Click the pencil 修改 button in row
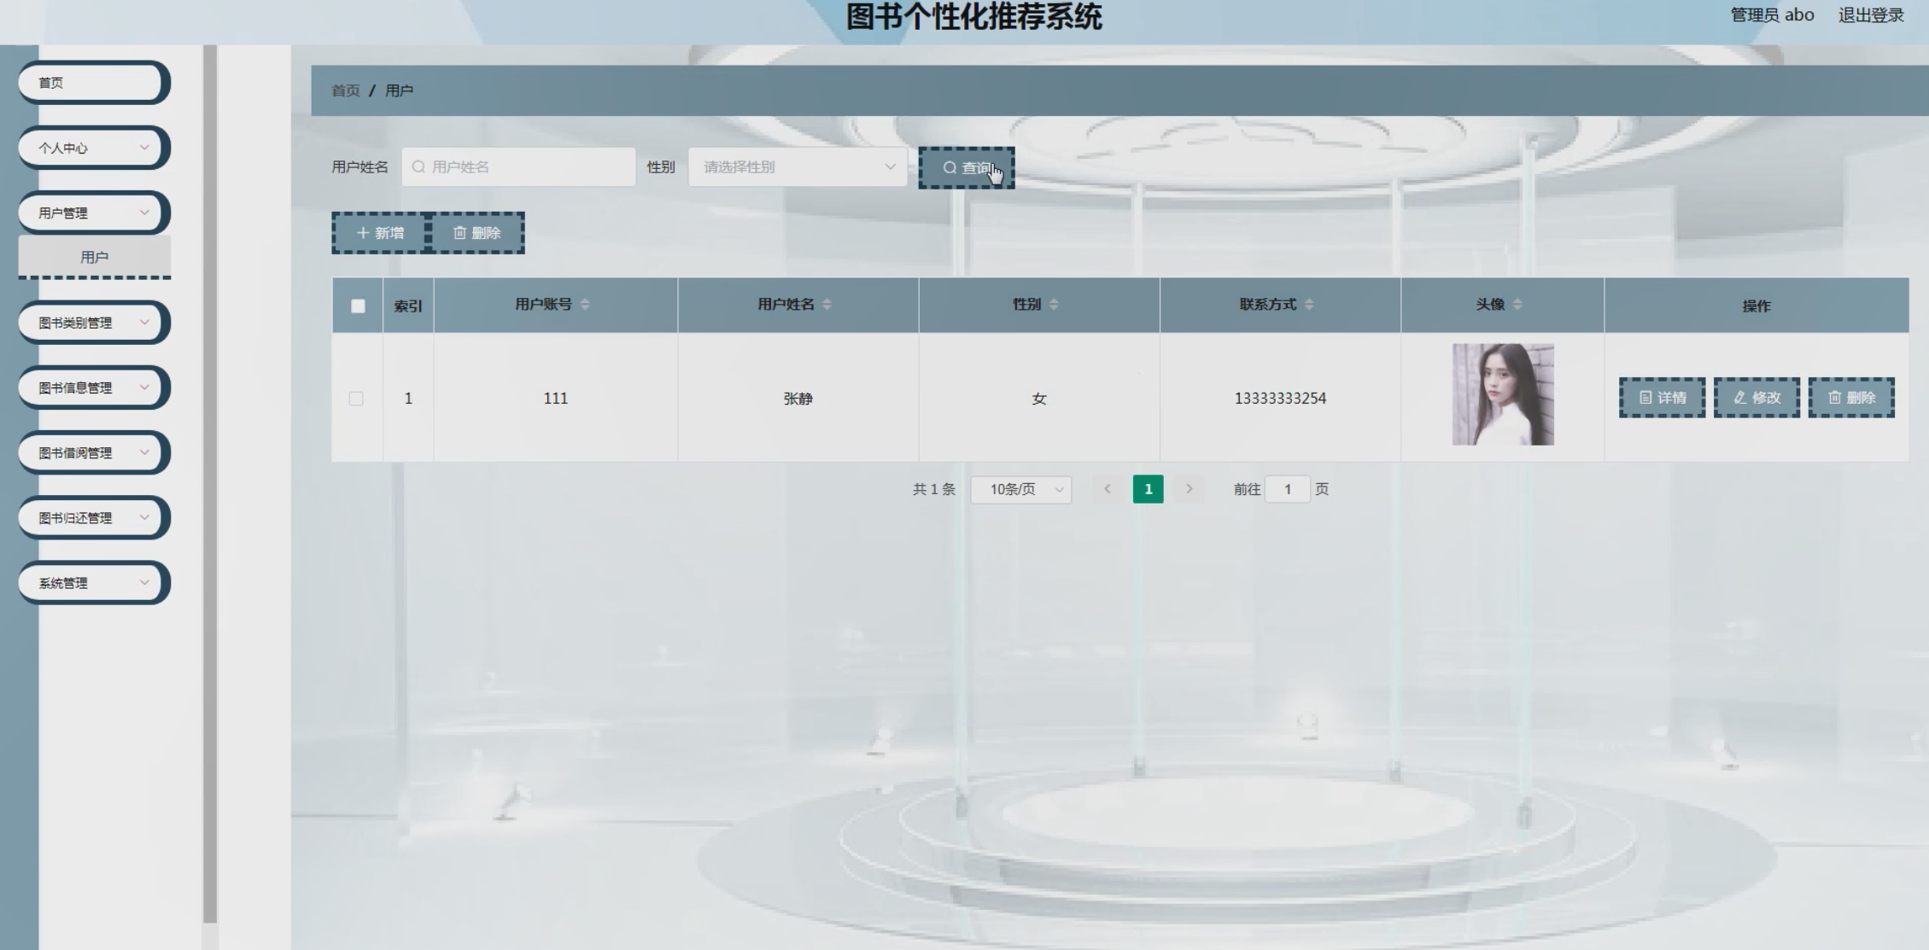1929x950 pixels. [x=1757, y=398]
